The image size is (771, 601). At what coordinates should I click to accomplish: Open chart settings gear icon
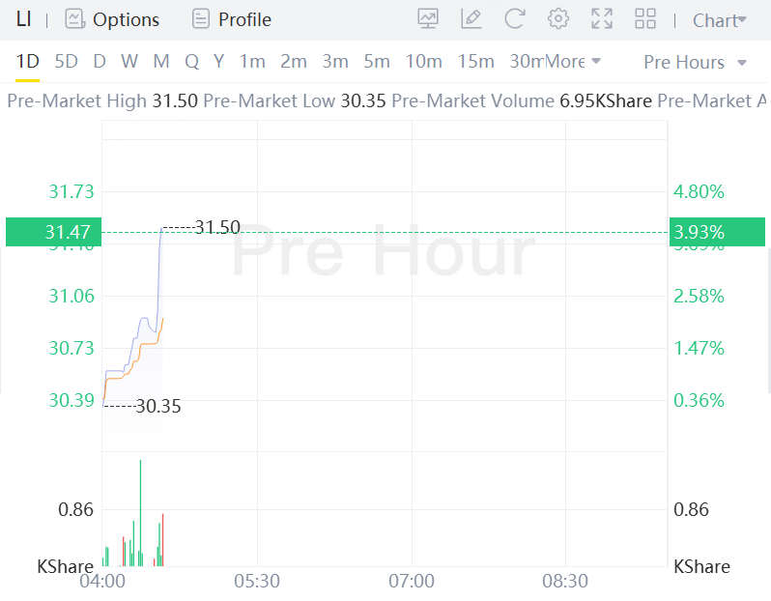[x=557, y=19]
